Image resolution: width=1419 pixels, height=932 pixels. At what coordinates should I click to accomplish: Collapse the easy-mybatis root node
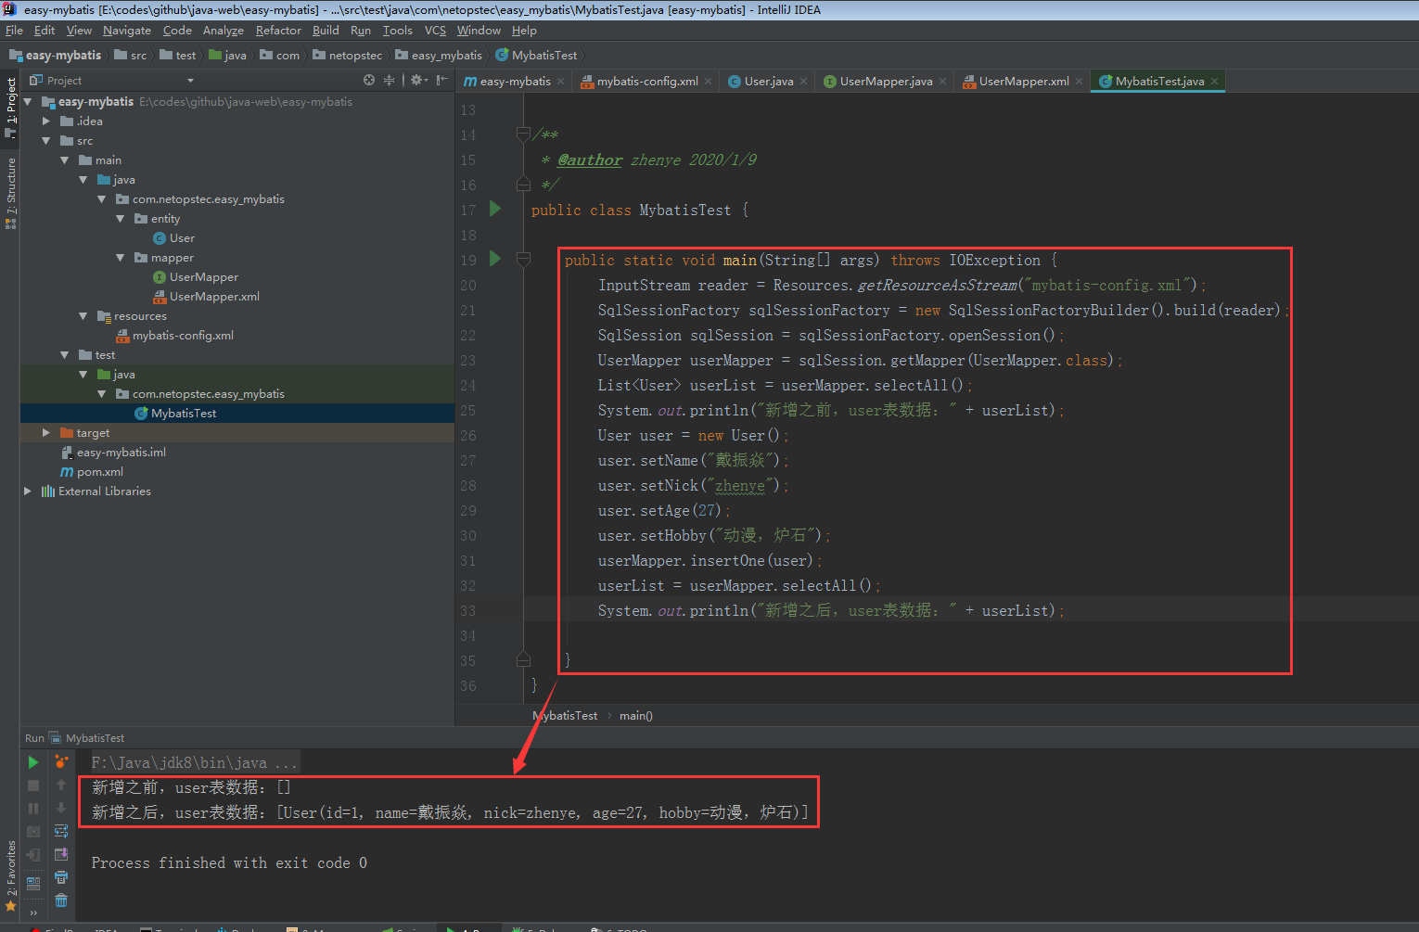[28, 102]
